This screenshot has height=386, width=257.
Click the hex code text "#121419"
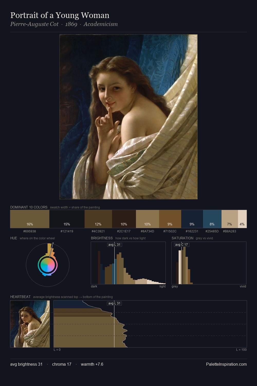(67, 231)
